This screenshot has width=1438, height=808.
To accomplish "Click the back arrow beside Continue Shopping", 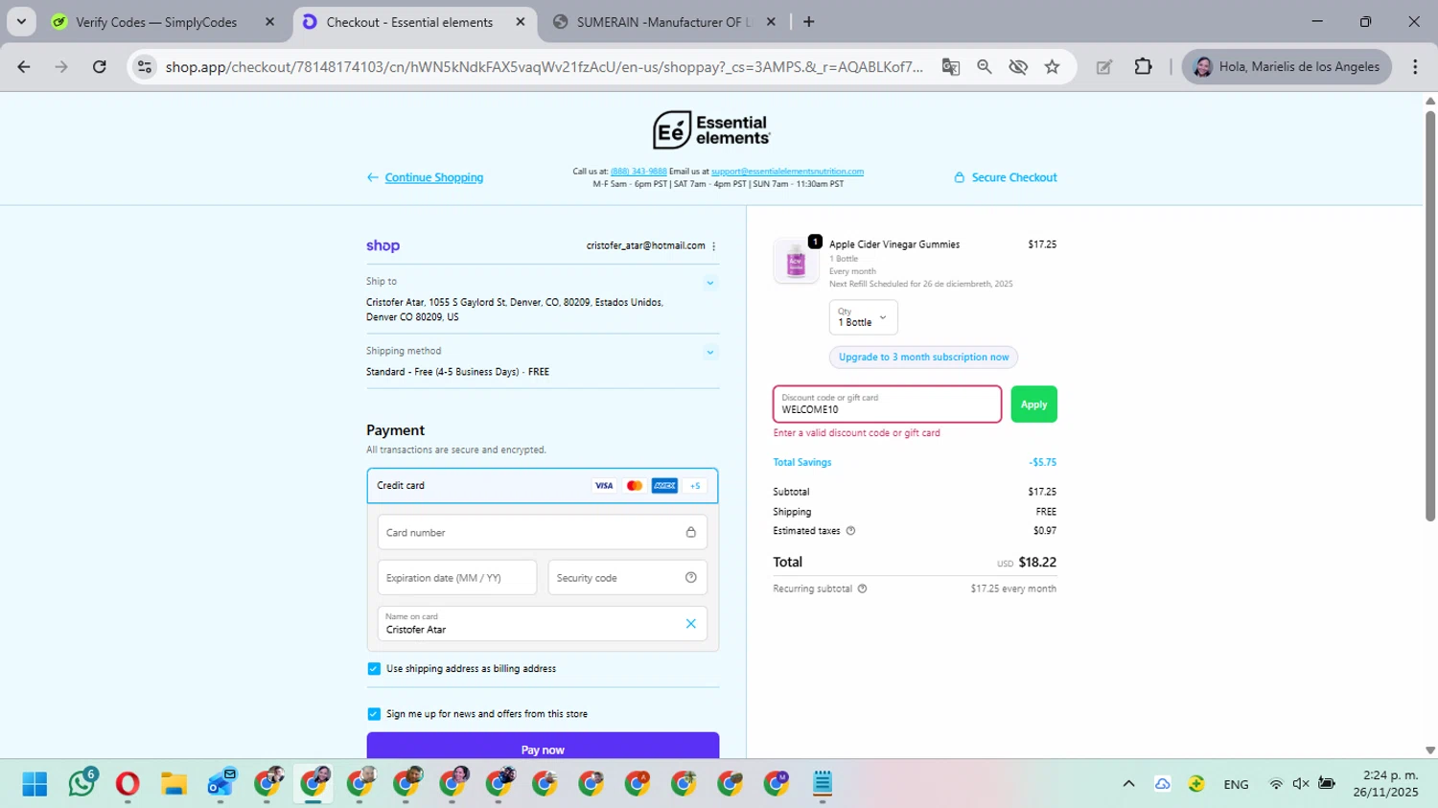I will click(372, 177).
